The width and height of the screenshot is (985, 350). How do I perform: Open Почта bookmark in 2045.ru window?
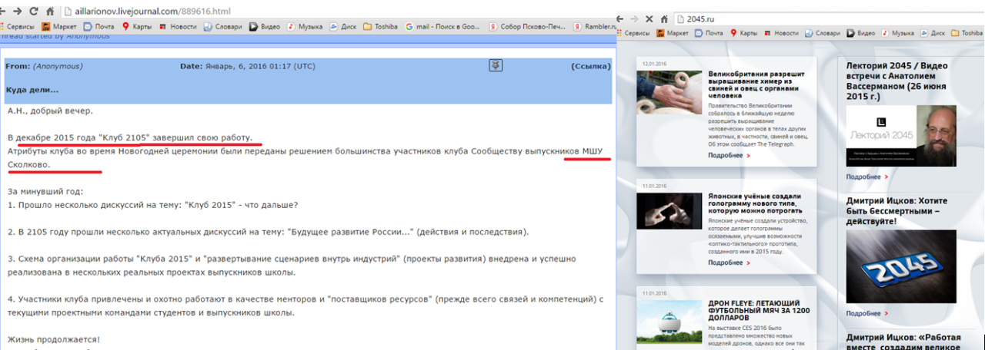[x=709, y=33]
